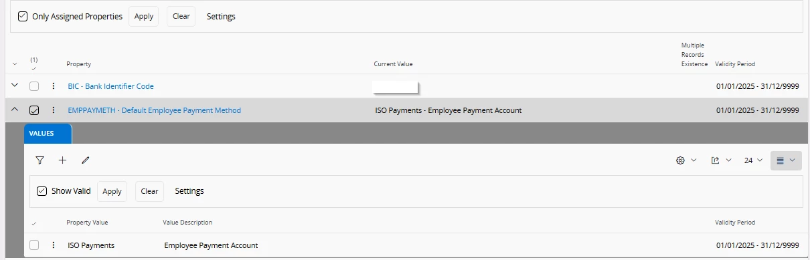Collapse the EMPPAYMETH property row
Image resolution: width=810 pixels, height=260 pixels.
(x=15, y=110)
